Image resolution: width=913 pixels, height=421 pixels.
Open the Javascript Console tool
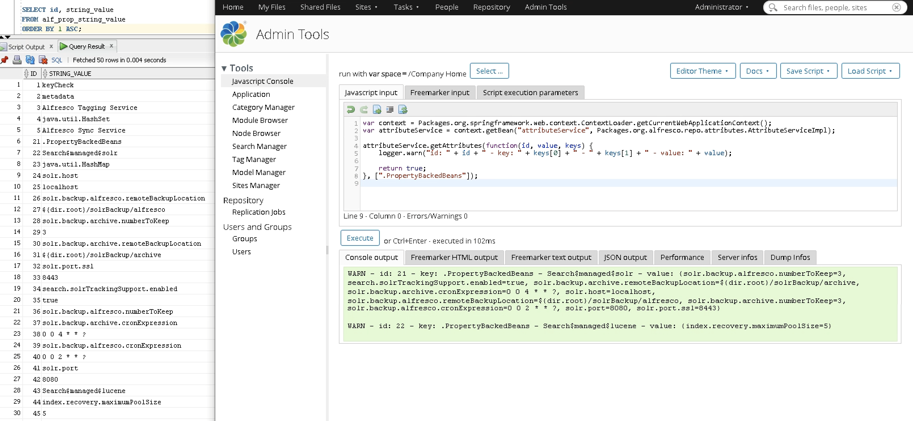click(263, 81)
